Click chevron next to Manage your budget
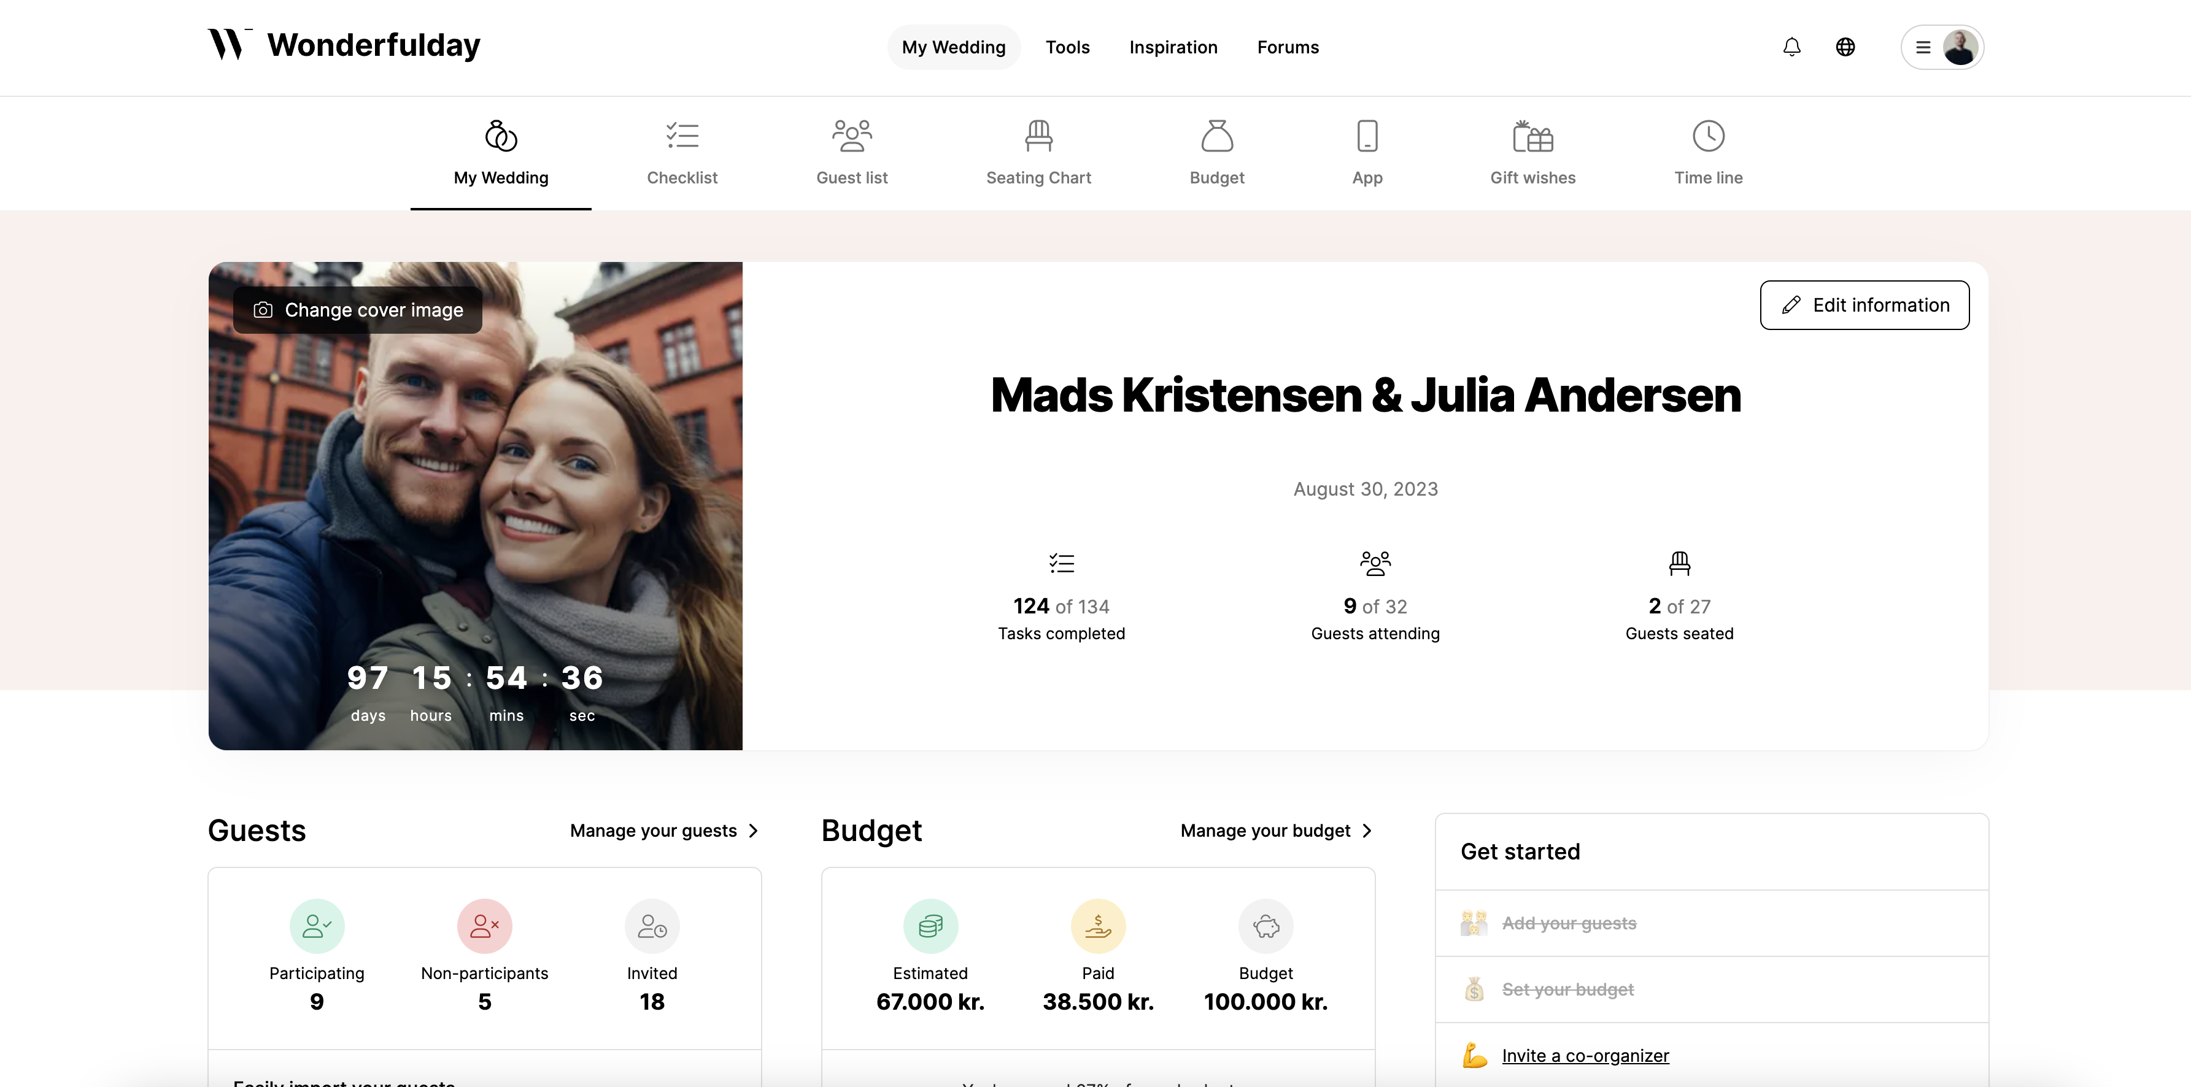The image size is (2191, 1087). [1367, 831]
